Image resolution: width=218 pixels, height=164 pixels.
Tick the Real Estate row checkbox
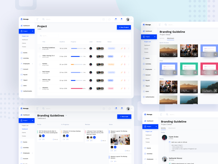[x=40, y=72]
